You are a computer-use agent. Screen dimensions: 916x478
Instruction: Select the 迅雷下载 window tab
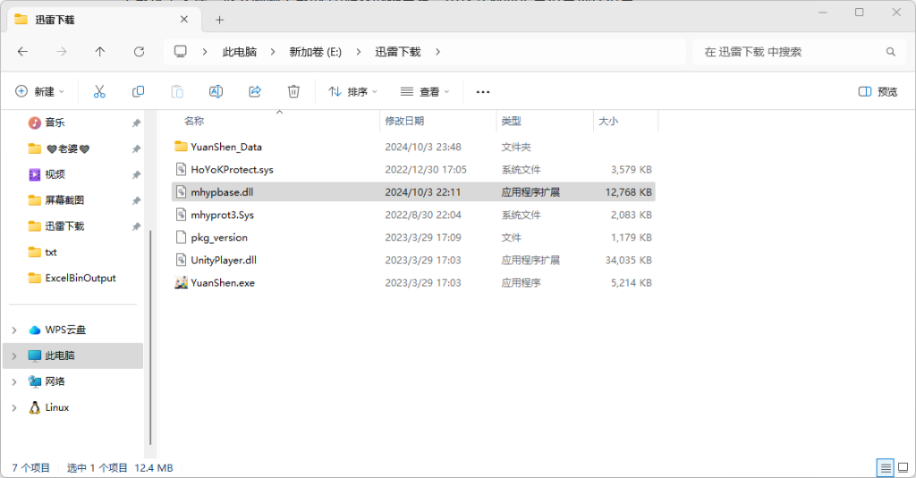click(104, 20)
